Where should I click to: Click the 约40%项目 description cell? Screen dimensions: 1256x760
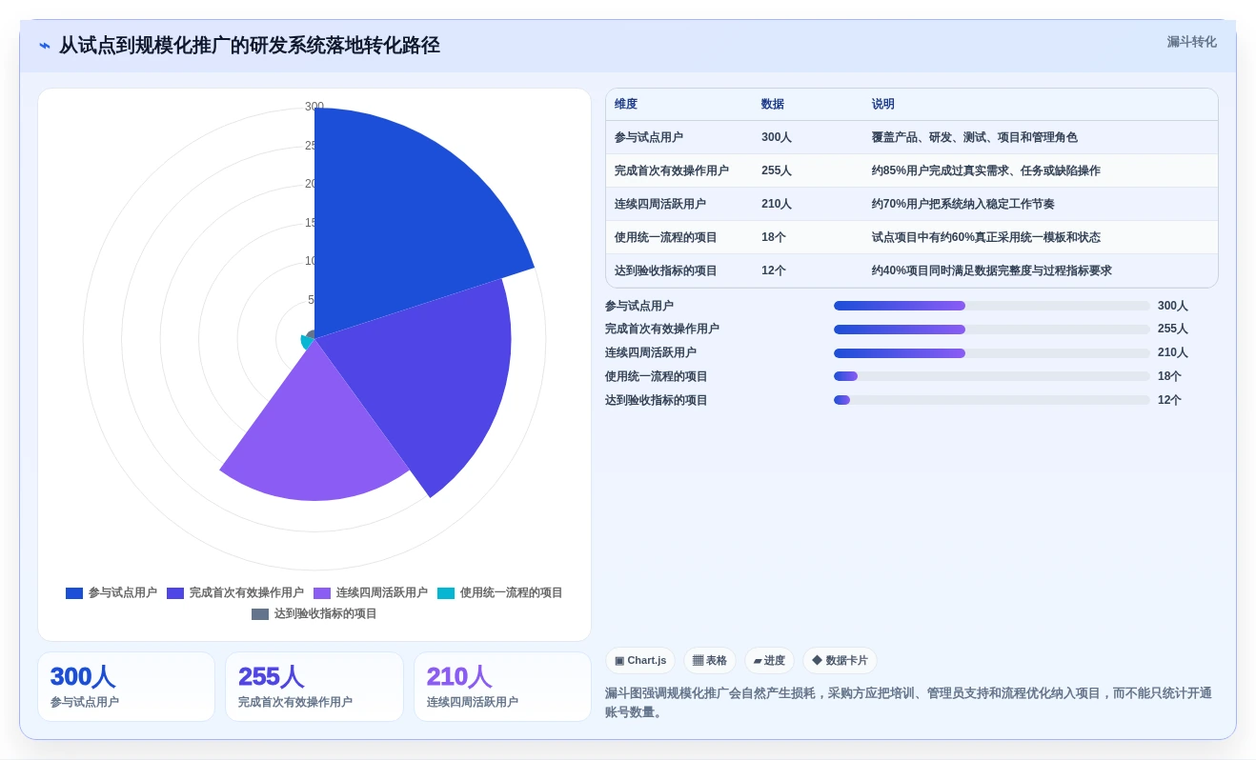click(992, 271)
